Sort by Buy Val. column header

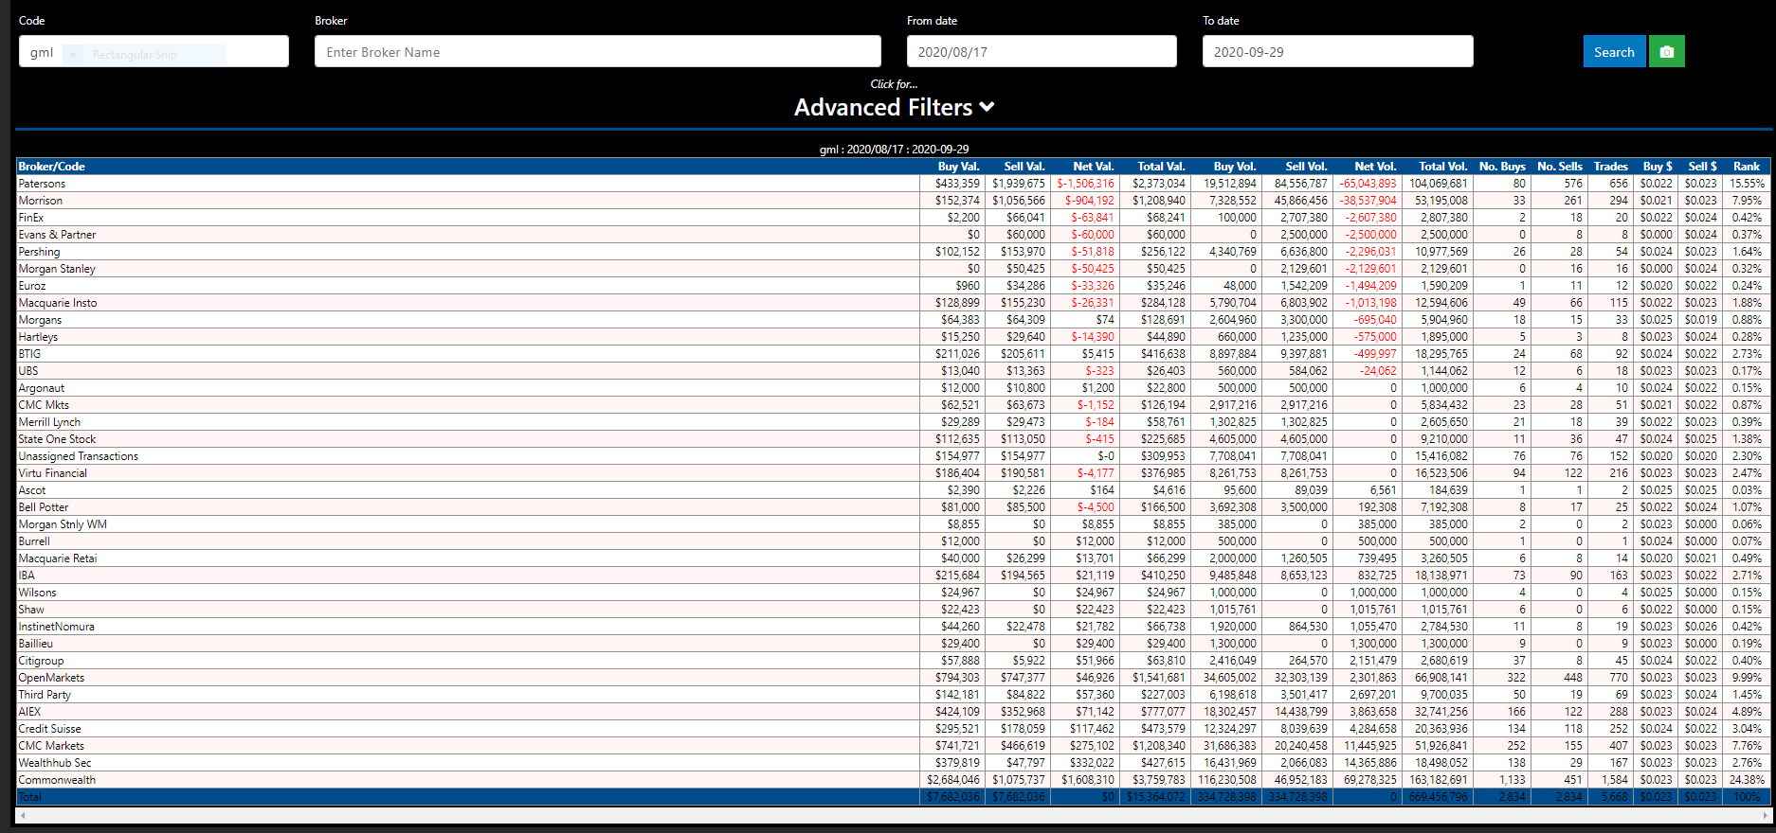(958, 167)
